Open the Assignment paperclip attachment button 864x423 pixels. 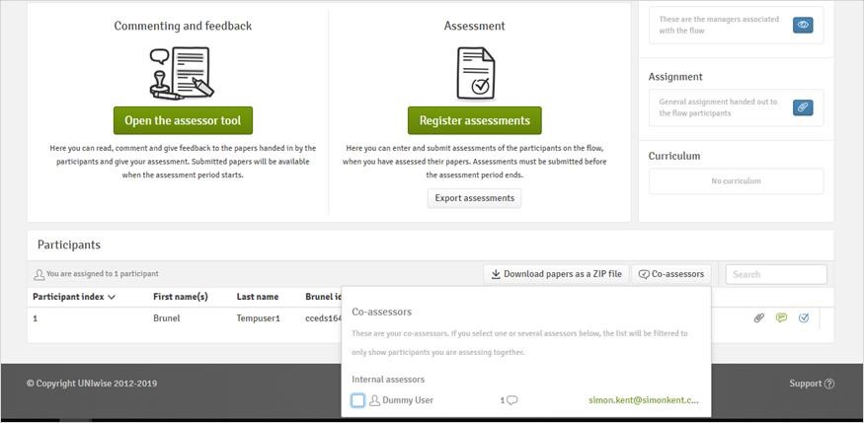[803, 107]
